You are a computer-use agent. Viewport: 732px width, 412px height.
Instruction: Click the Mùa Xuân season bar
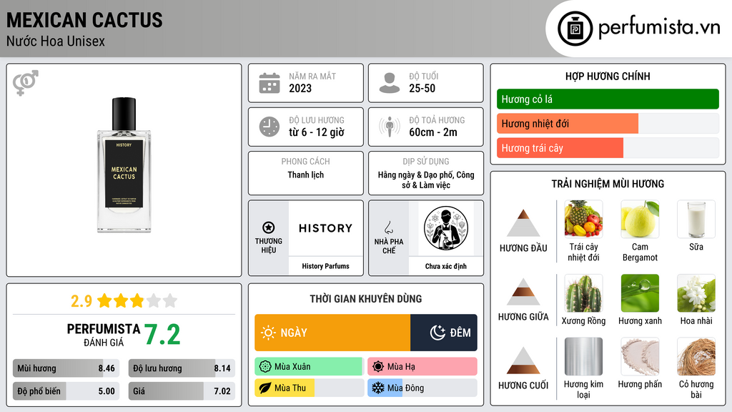[310, 366]
